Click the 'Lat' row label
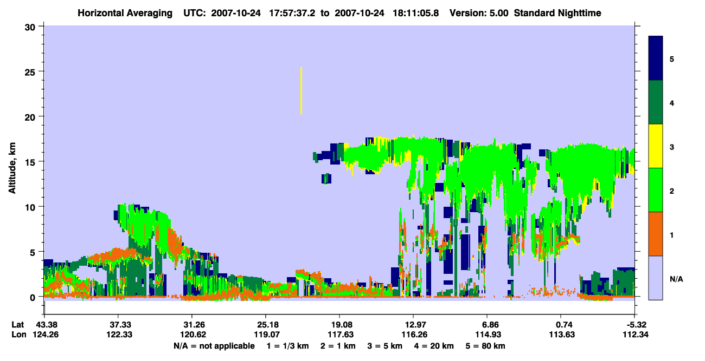Image resolution: width=705 pixels, height=361 pixels. pyautogui.click(x=18, y=325)
